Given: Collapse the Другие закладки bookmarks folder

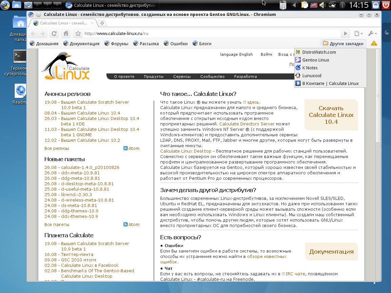Looking at the screenshot, I should [x=343, y=44].
